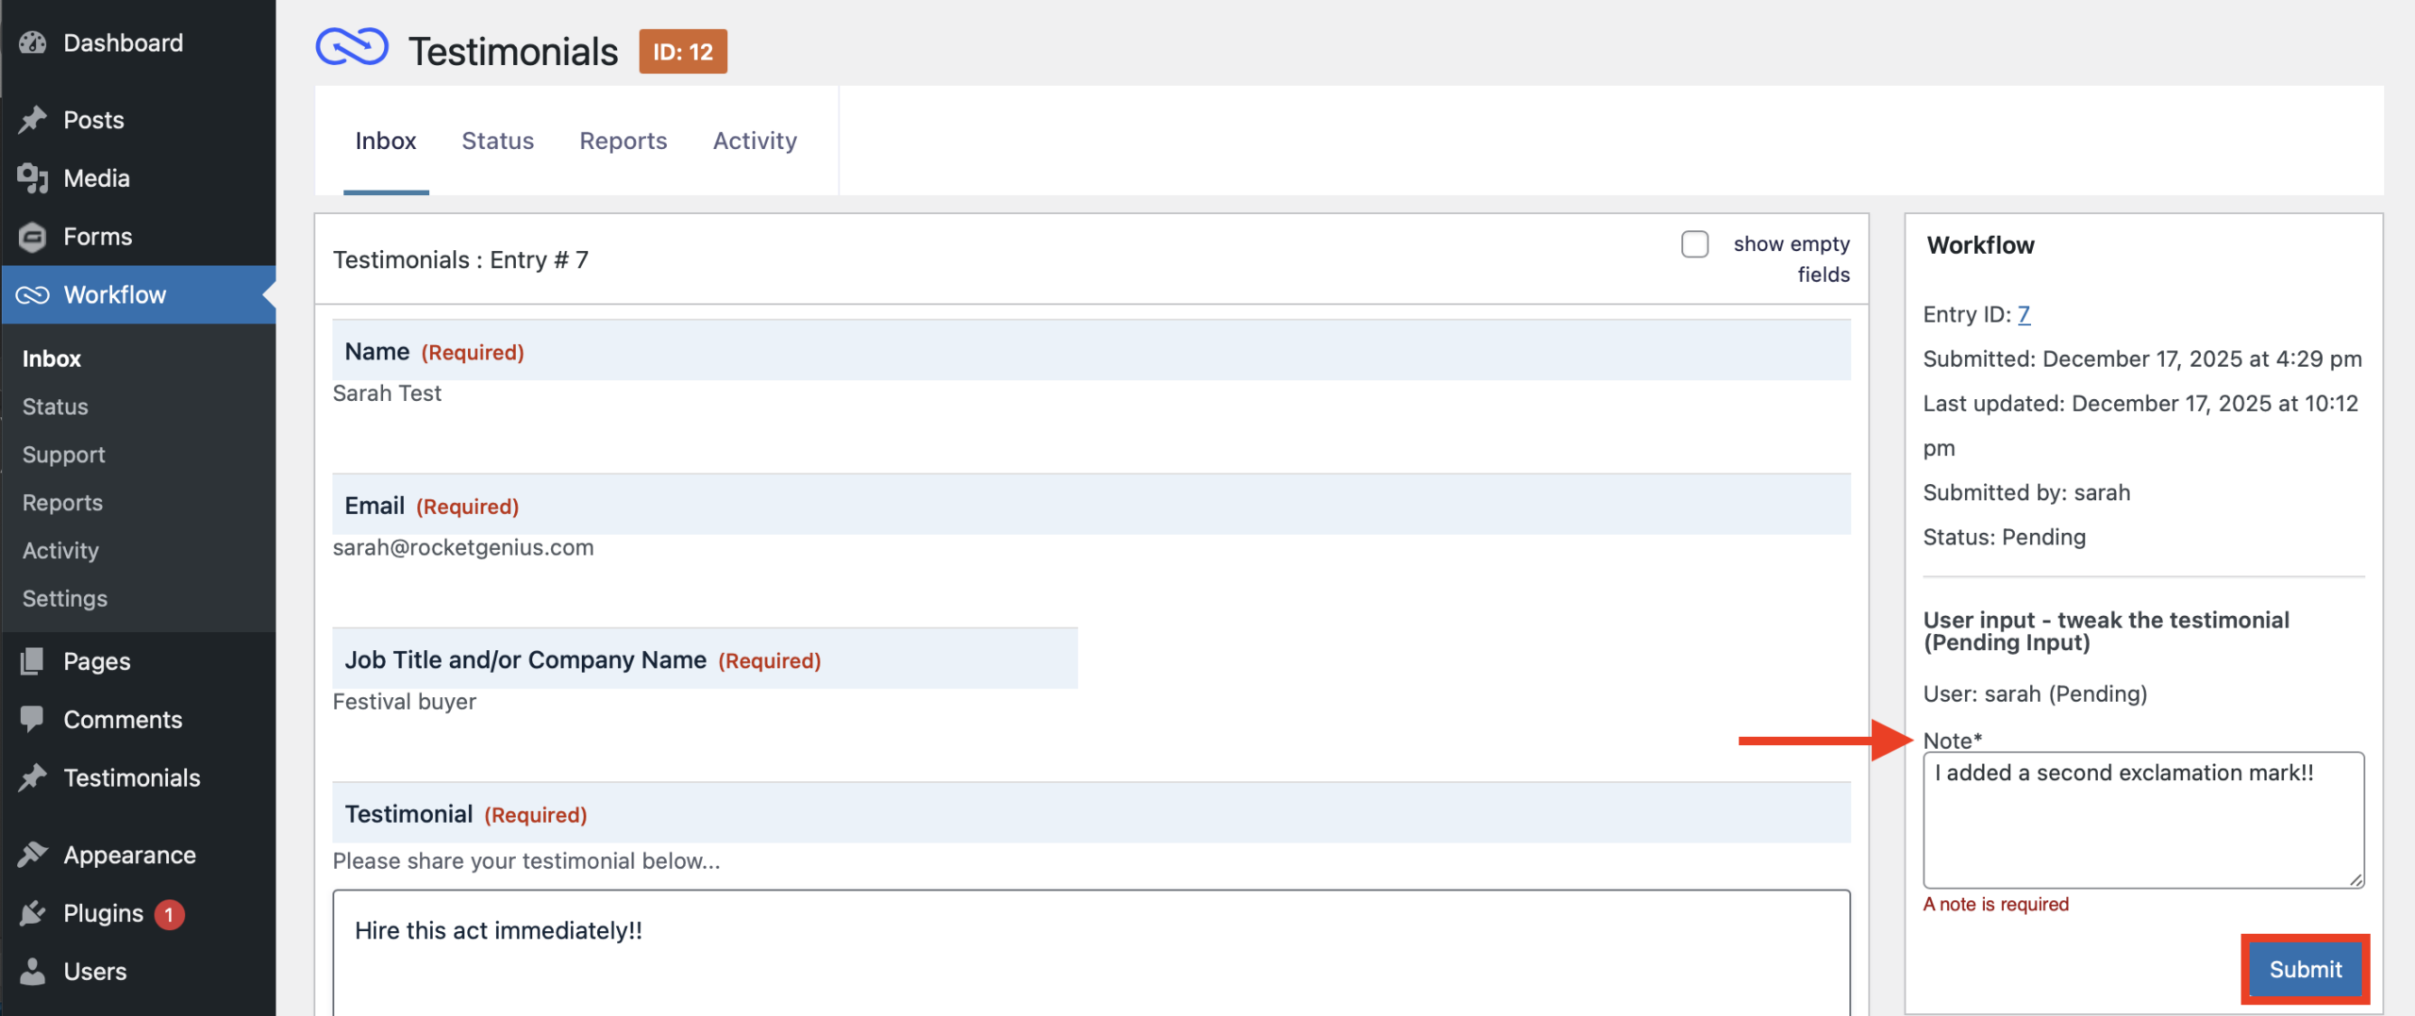Click the Comments speech bubble icon
This screenshot has width=2415, height=1016.
click(34, 719)
